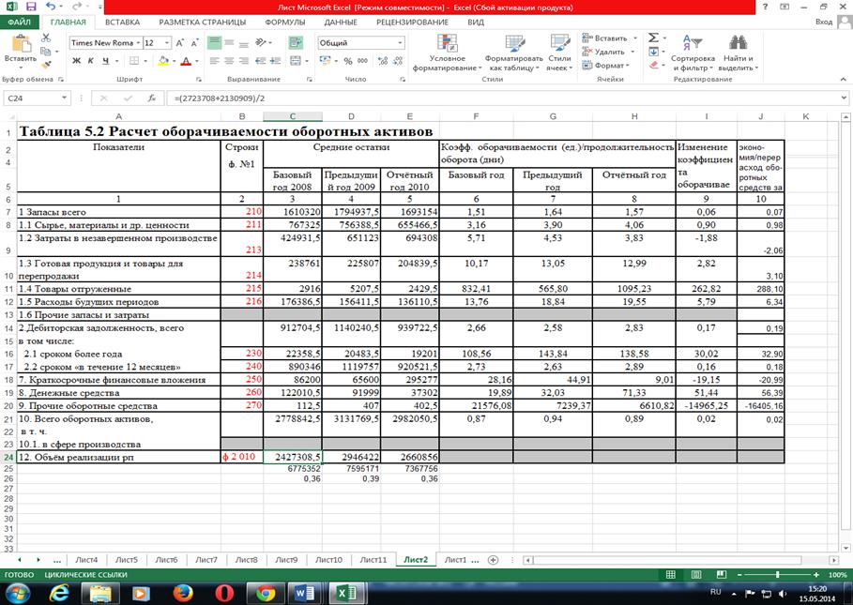Viewport: 853px width, 605px height.
Task: Click the Undo arrow in quick access
Action: (x=47, y=7)
